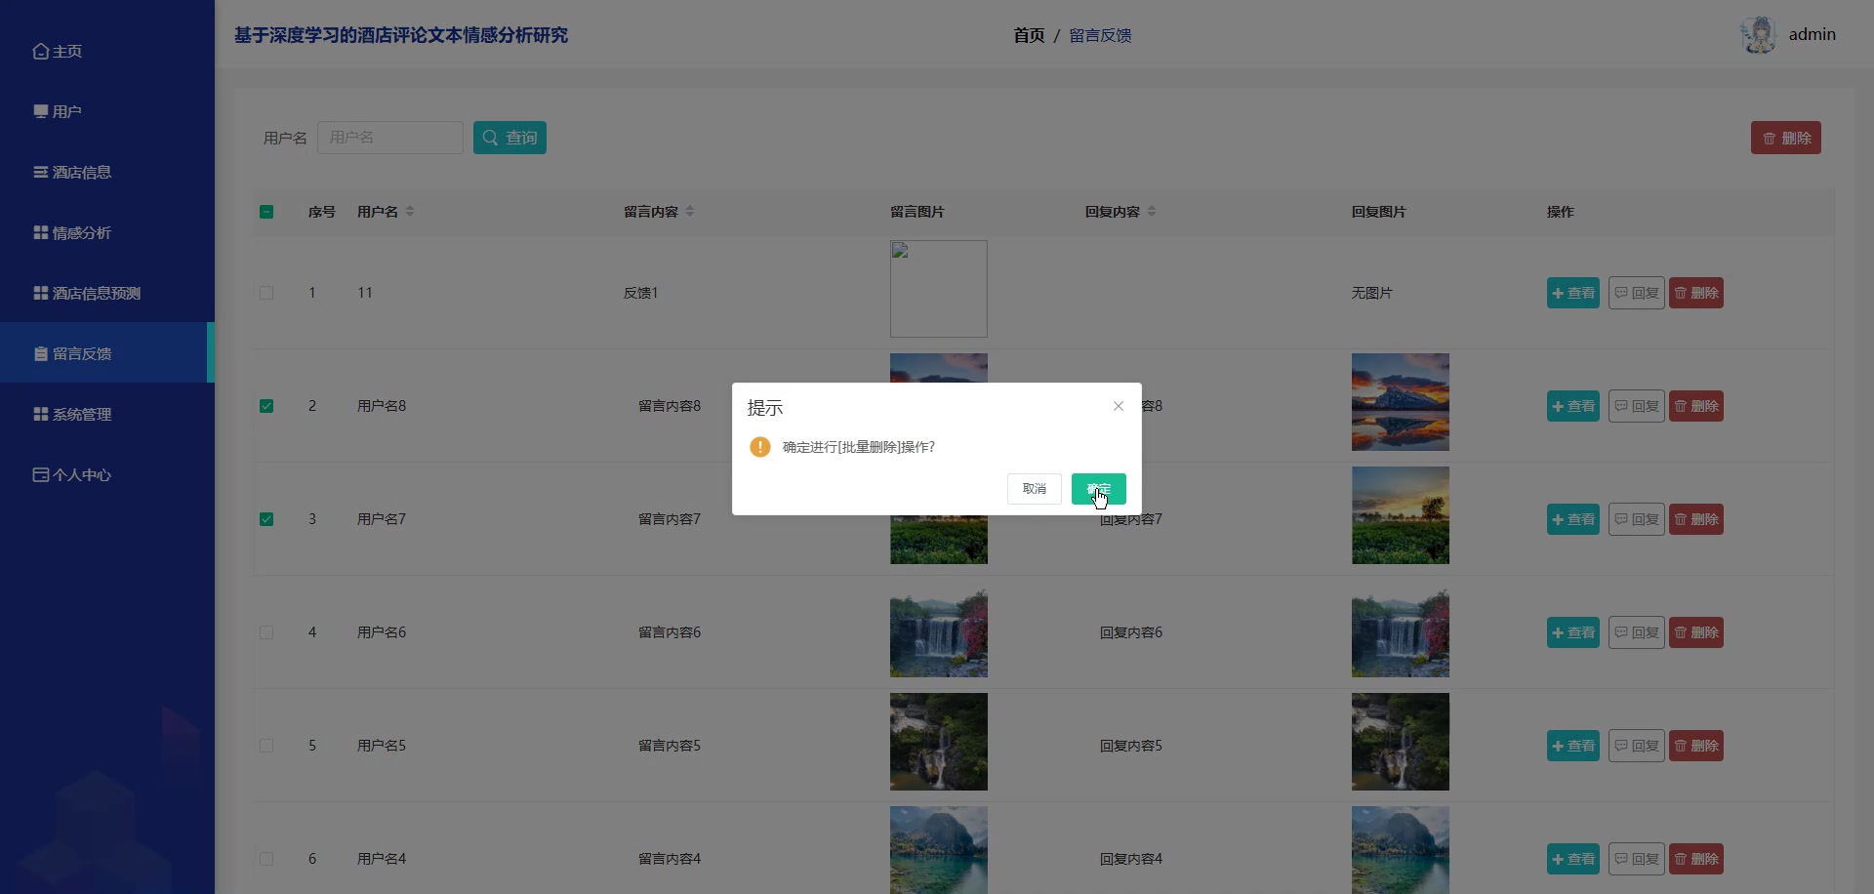Screen dimensions: 1874x894
Task: Click the orange warning icon in dialog
Action: [x=760, y=447]
